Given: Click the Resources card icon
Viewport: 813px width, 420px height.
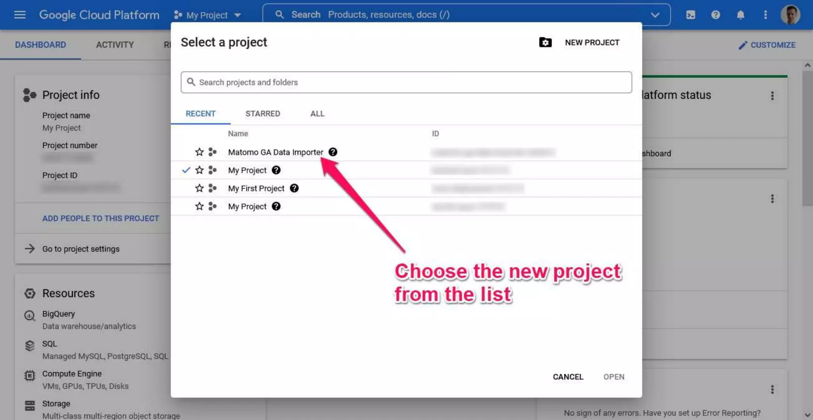Looking at the screenshot, I should (30, 293).
